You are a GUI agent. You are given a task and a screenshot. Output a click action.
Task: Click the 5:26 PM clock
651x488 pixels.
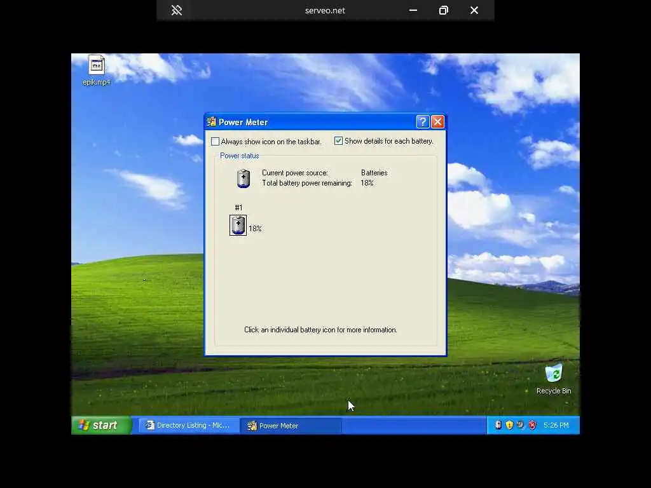pos(556,425)
